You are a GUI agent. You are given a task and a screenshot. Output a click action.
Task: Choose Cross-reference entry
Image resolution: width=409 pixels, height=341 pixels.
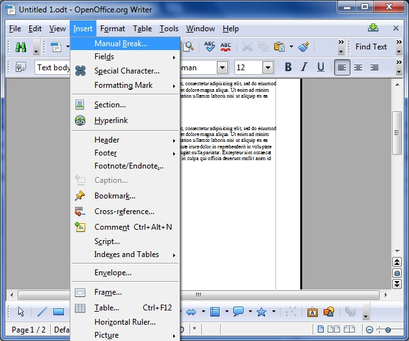[x=125, y=211]
